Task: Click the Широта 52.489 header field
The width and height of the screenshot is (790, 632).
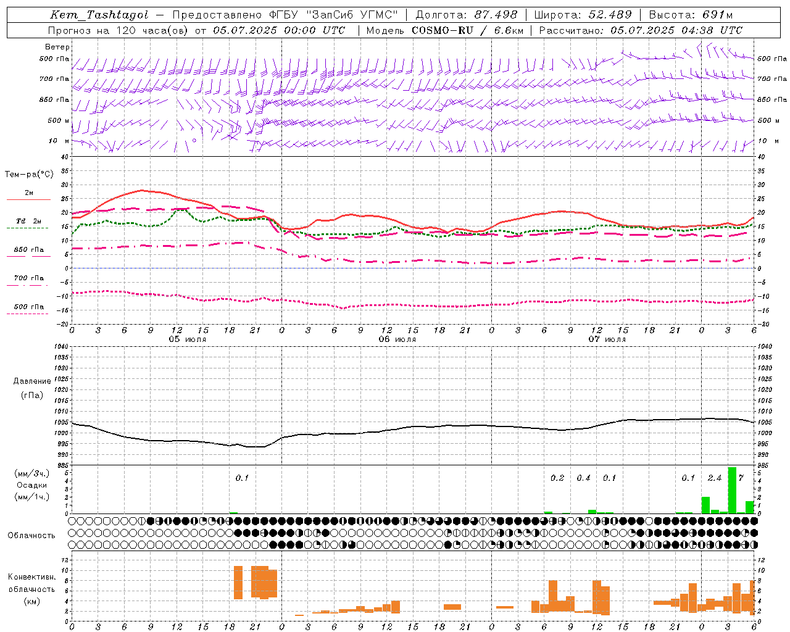Action: [x=583, y=15]
